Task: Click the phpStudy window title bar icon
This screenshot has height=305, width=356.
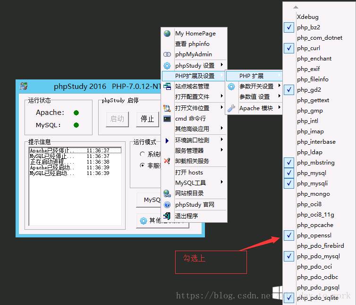Action: click(x=24, y=86)
